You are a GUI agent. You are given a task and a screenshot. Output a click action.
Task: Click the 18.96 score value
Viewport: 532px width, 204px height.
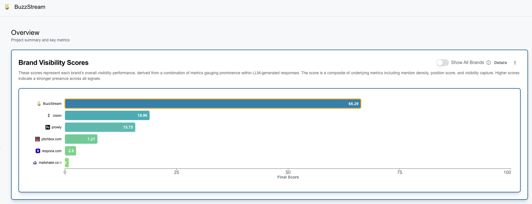click(x=142, y=116)
